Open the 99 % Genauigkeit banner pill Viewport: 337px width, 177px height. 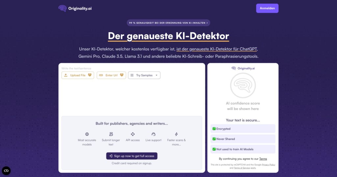point(168,23)
